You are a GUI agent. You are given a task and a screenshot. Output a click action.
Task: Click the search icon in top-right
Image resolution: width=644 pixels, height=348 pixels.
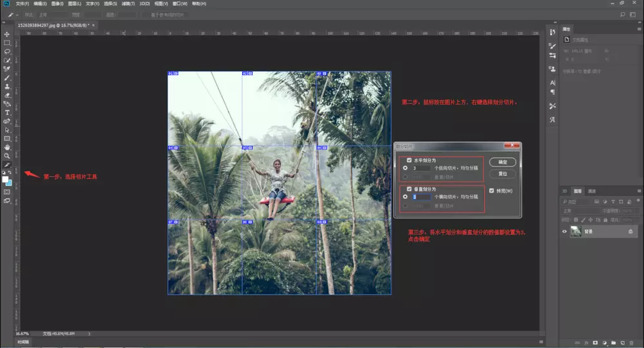pos(623,14)
